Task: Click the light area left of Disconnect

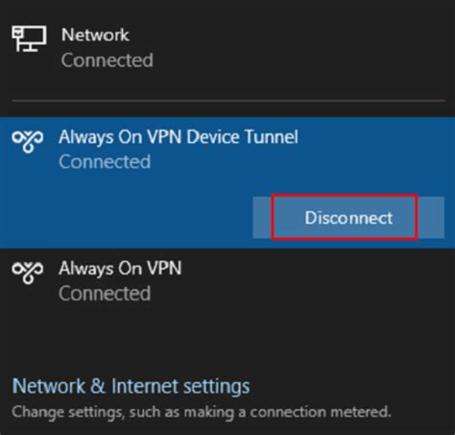Action: (x=262, y=217)
